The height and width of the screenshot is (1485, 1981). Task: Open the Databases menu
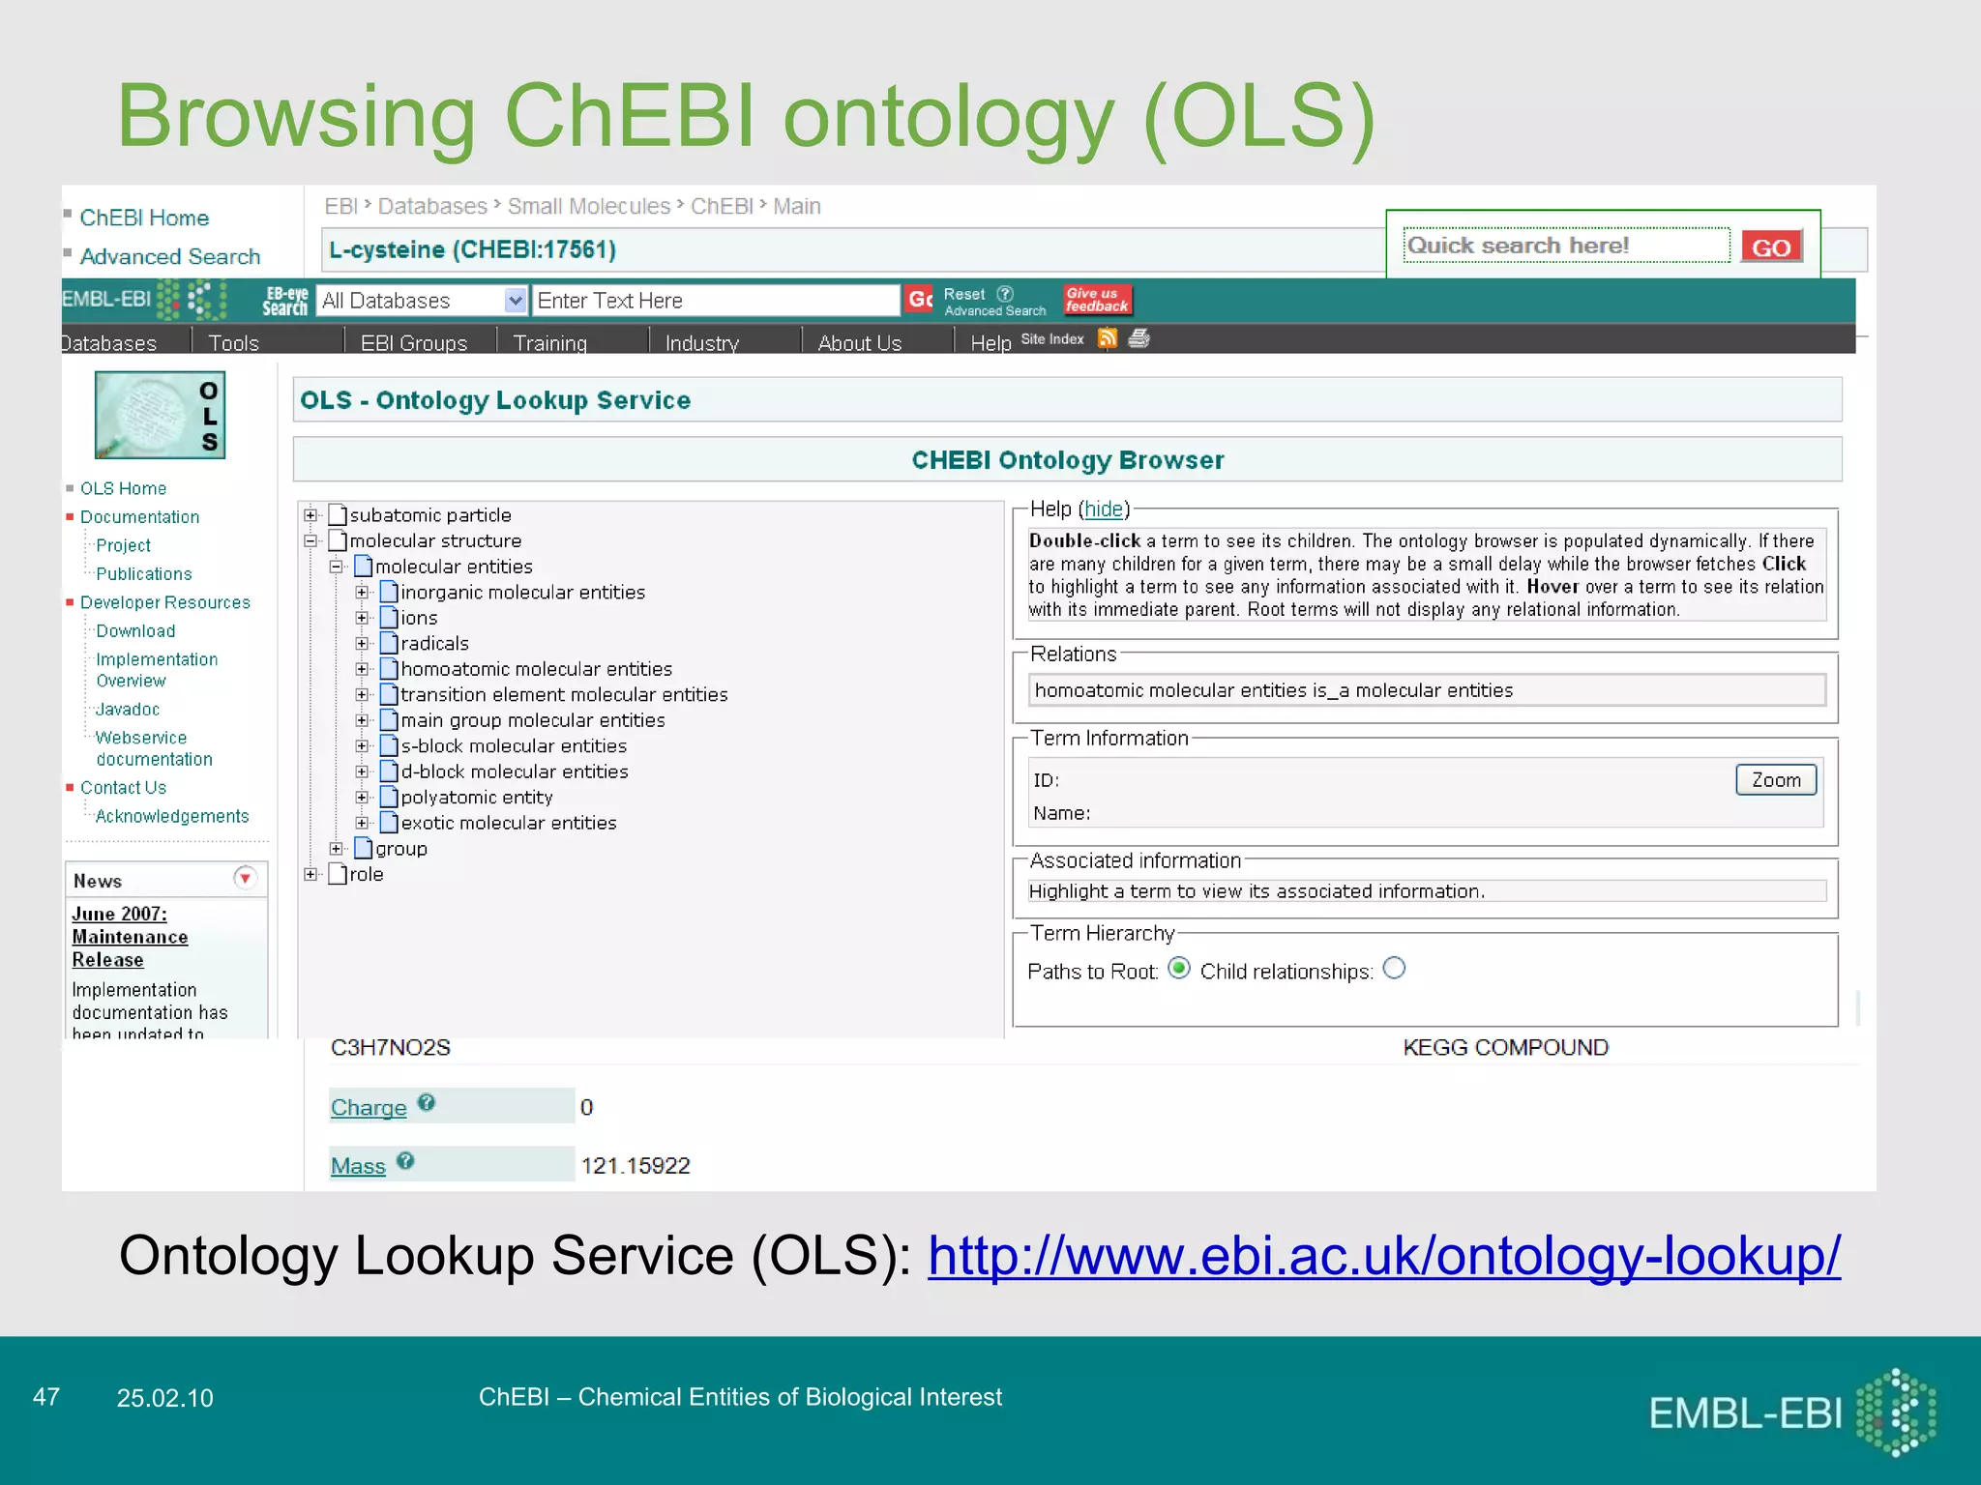(x=108, y=343)
